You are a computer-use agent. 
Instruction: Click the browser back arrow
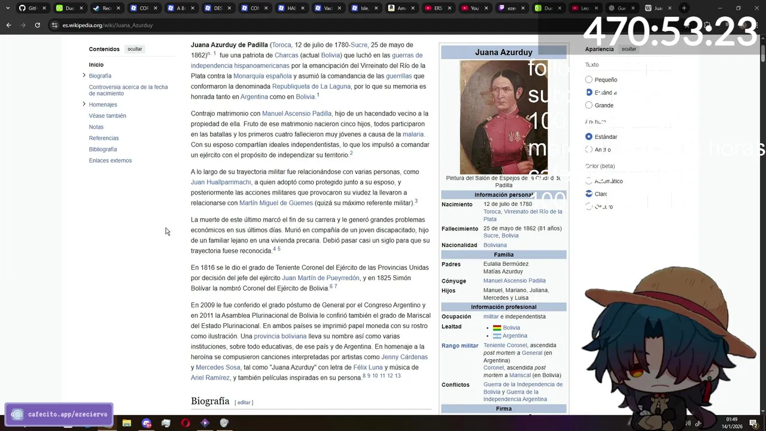pos(8,25)
